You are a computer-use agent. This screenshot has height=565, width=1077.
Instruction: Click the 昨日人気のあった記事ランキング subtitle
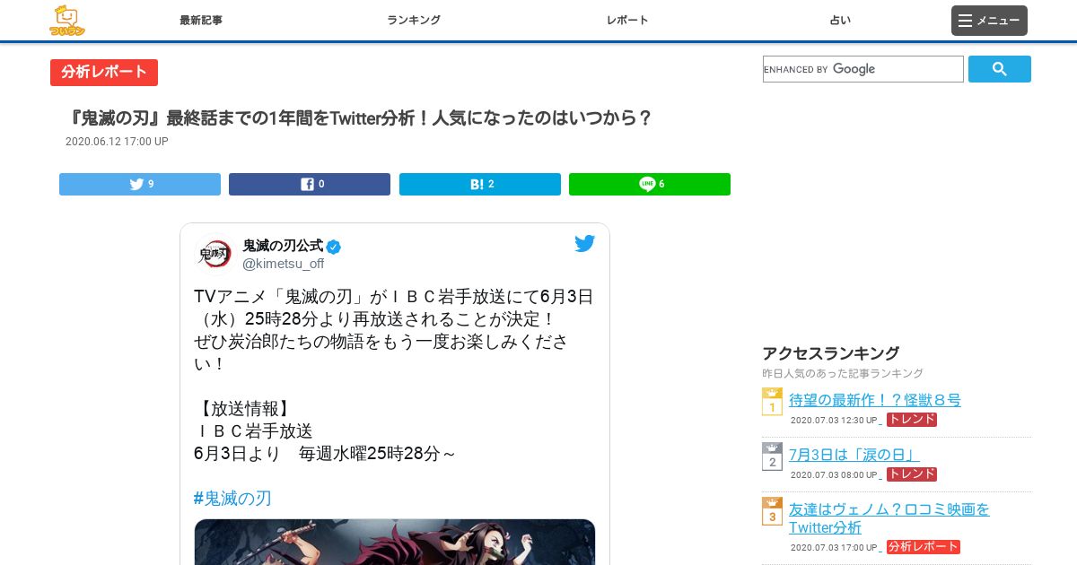point(843,373)
